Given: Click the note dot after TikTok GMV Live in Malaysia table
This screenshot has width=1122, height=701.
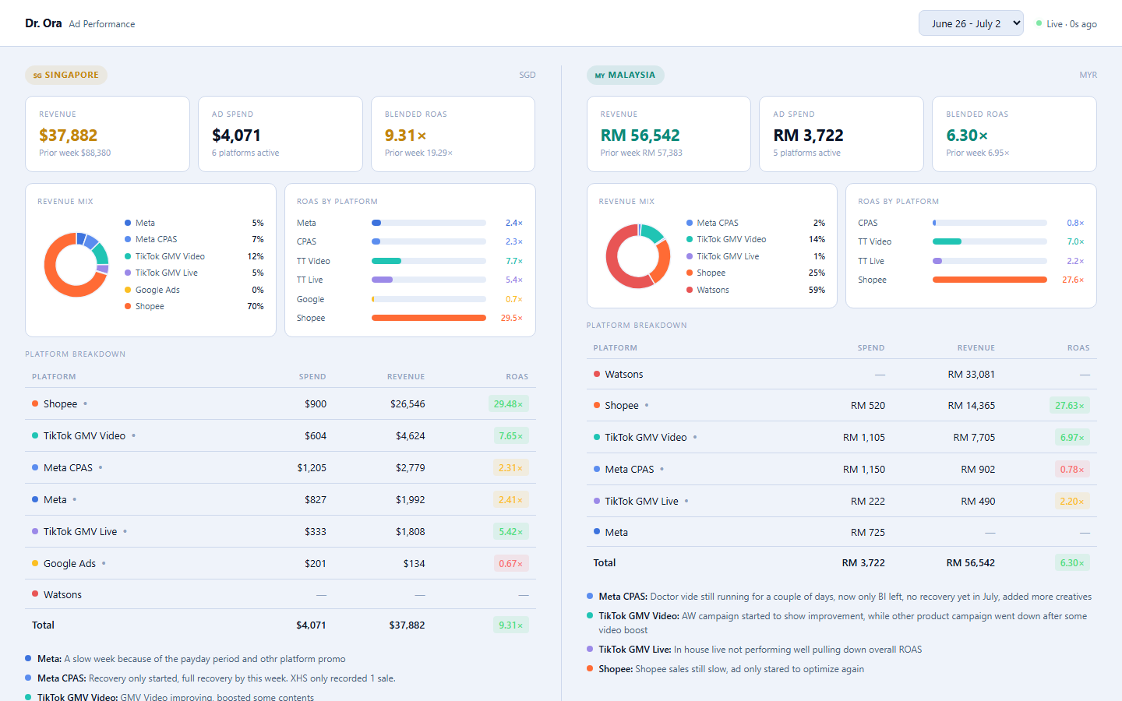Looking at the screenshot, I should [x=686, y=501].
